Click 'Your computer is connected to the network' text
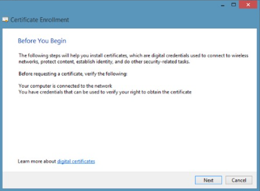This screenshot has width=260, height=191. [65, 86]
